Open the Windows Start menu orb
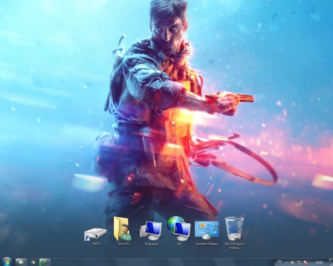This screenshot has width=333, height=266. pyautogui.click(x=7, y=262)
